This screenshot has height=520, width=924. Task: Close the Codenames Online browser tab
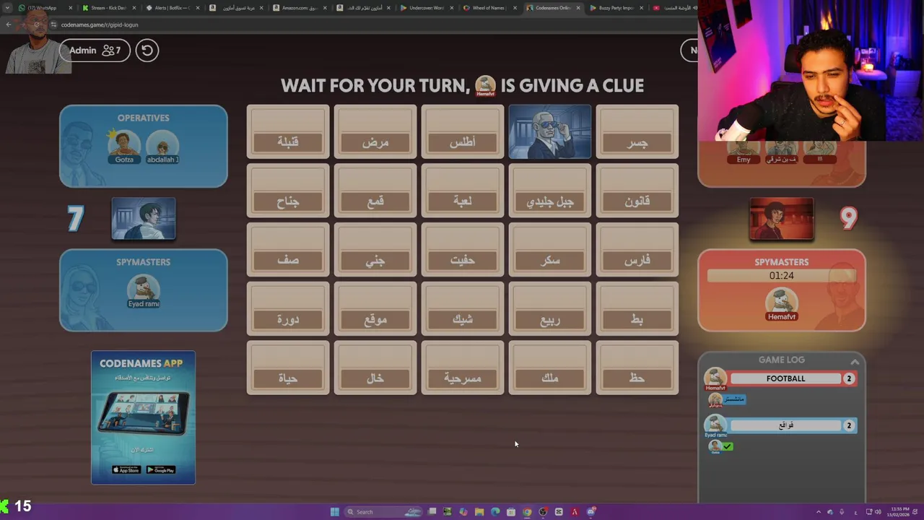(x=577, y=8)
